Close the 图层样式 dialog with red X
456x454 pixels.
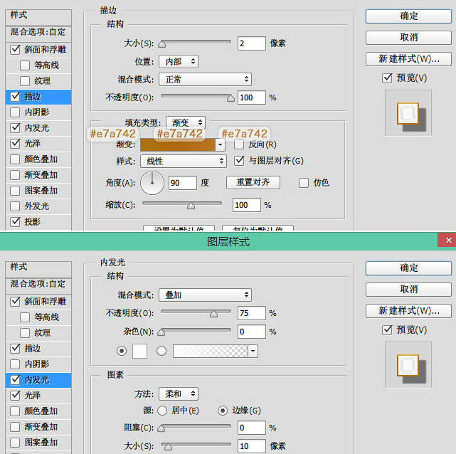(x=448, y=241)
